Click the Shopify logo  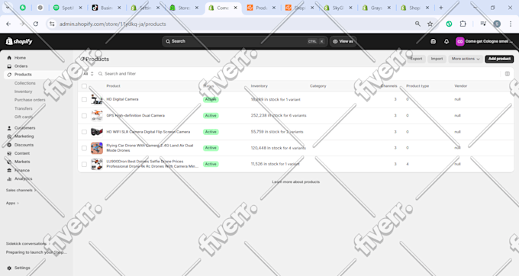19,41
